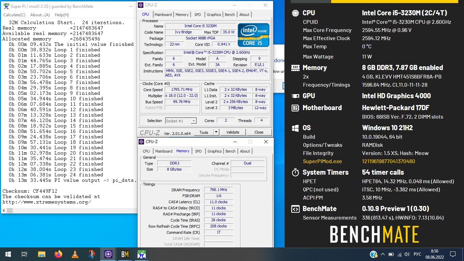This screenshot has height=261, width=464.
Task: Open the About...(A) menu in Super PI
Action: (x=40, y=15)
